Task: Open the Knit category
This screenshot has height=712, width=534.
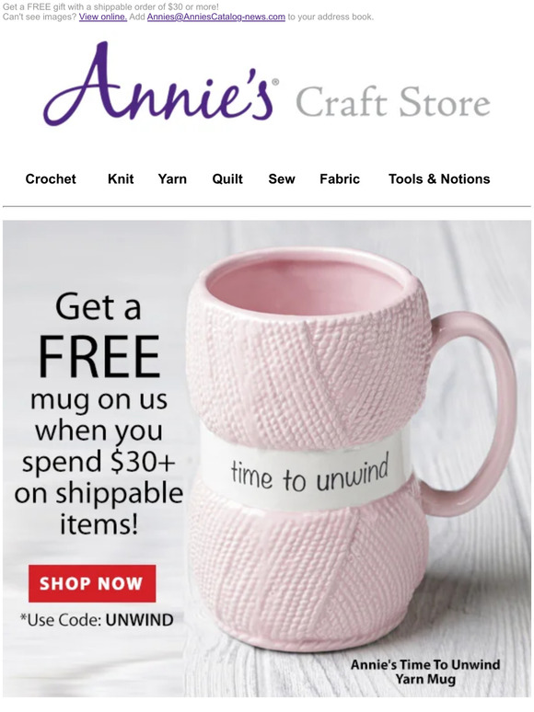Action: 121,178
